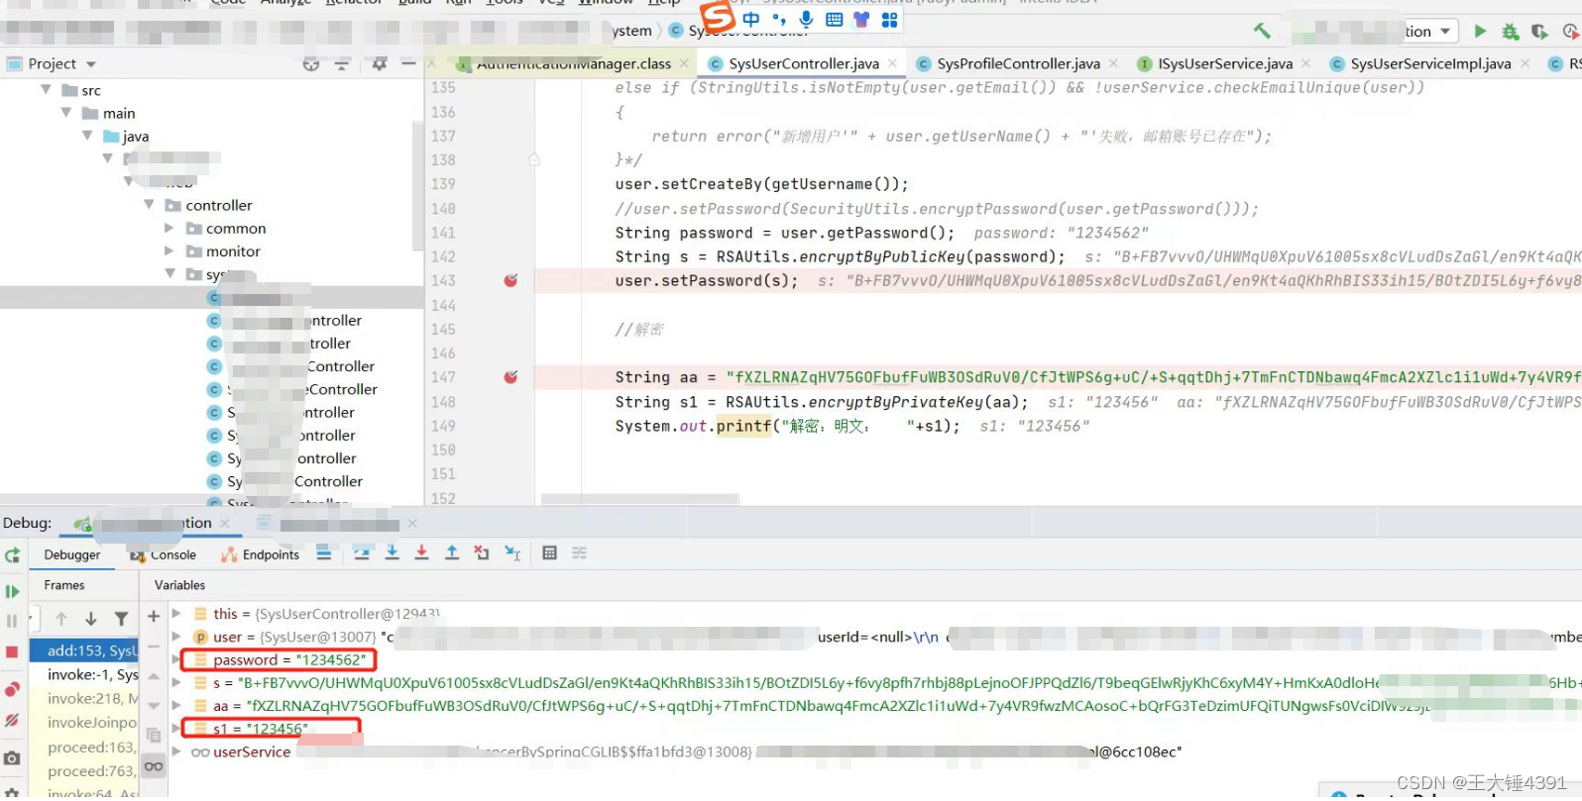
Task: Select frame add:153 in Frames list
Action: click(84, 651)
